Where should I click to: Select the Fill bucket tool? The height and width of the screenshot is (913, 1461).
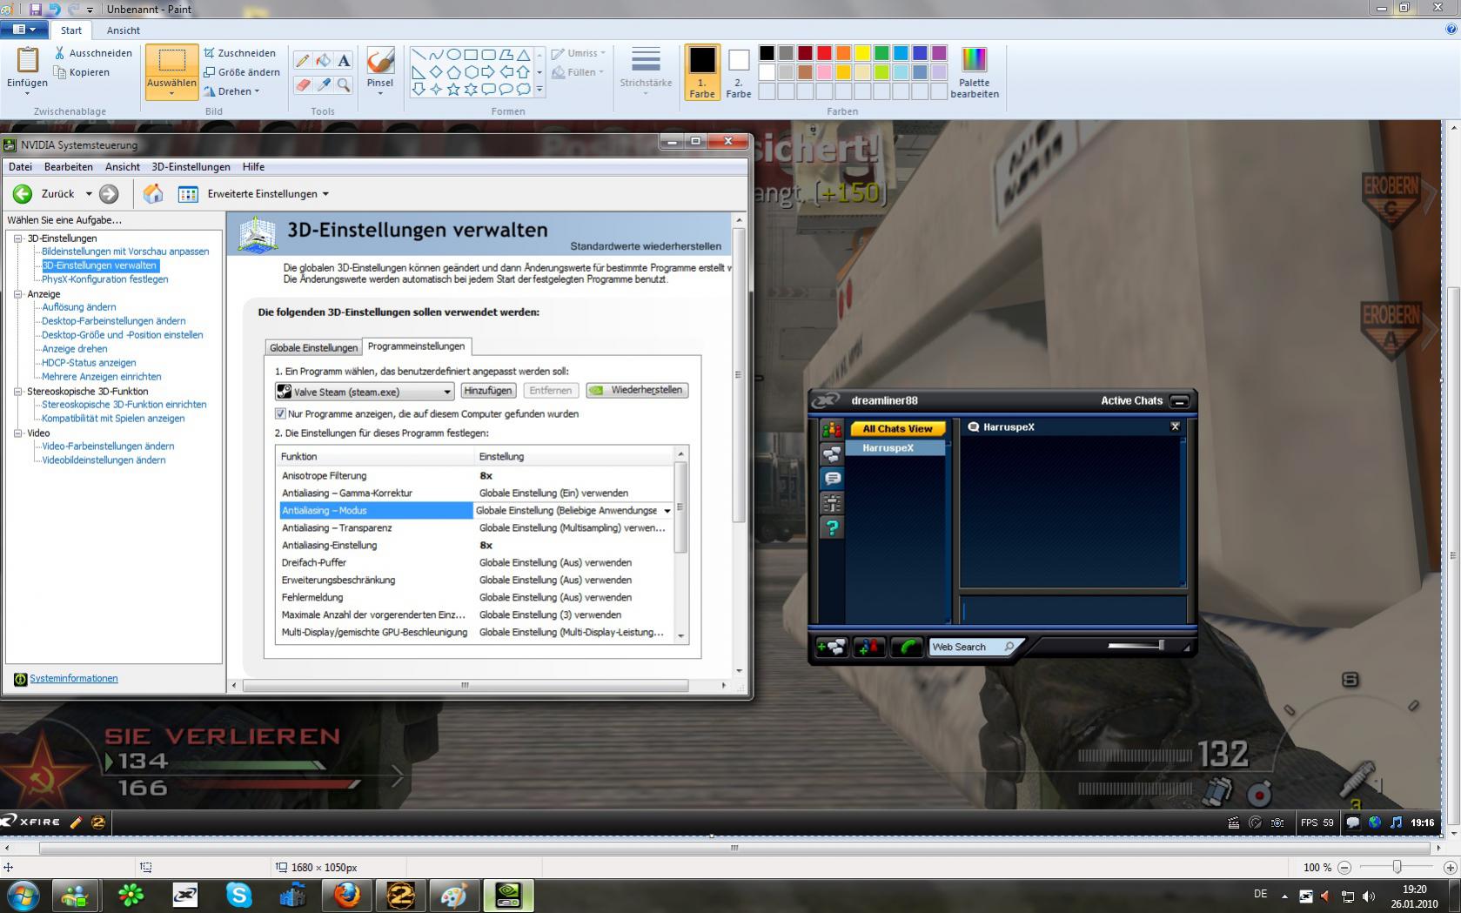pyautogui.click(x=323, y=60)
